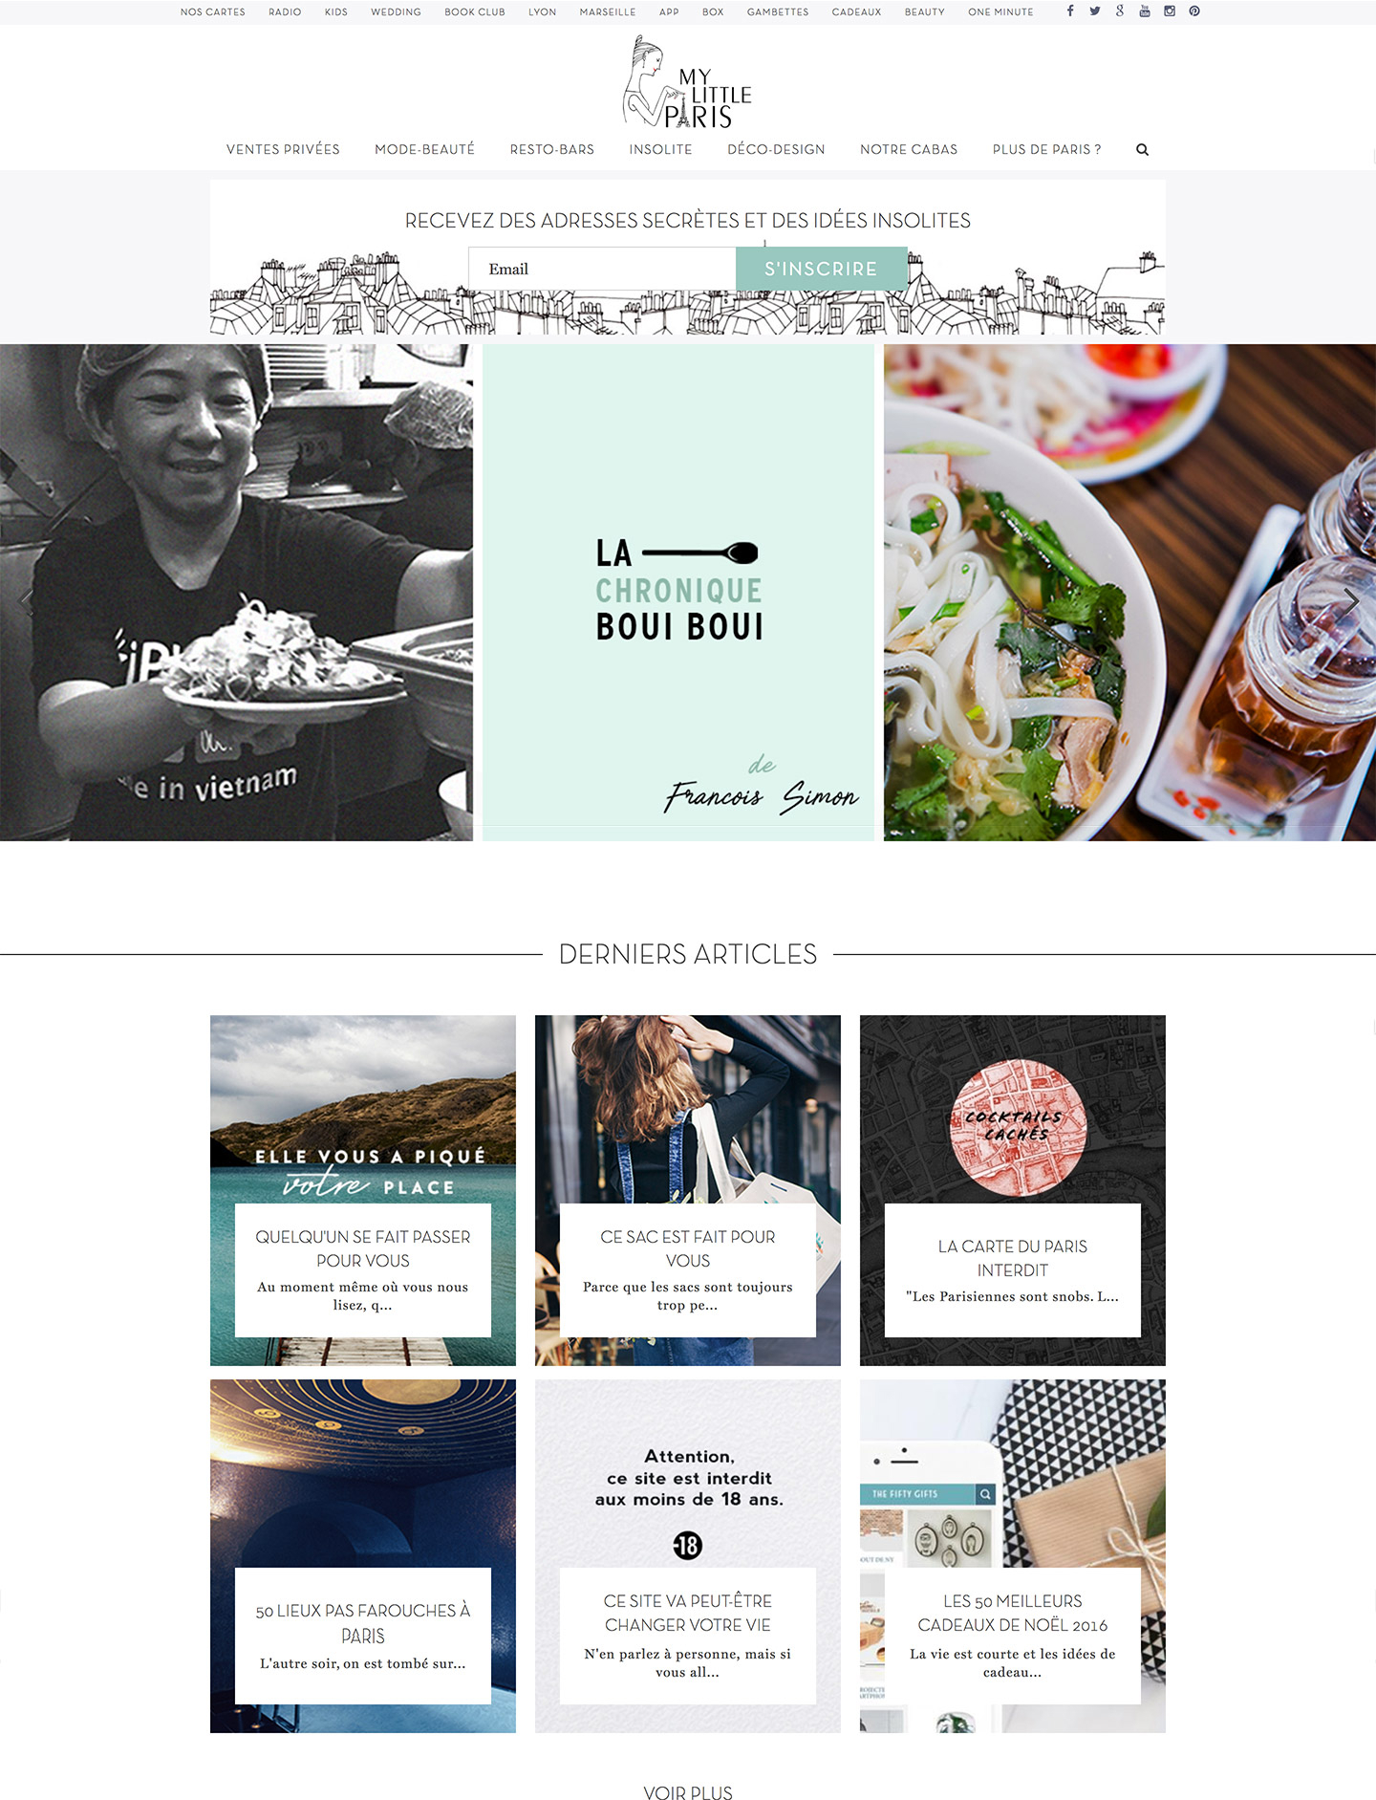Open the Pinterest social icon
Image resolution: width=1376 pixels, height=1800 pixels.
[1194, 11]
